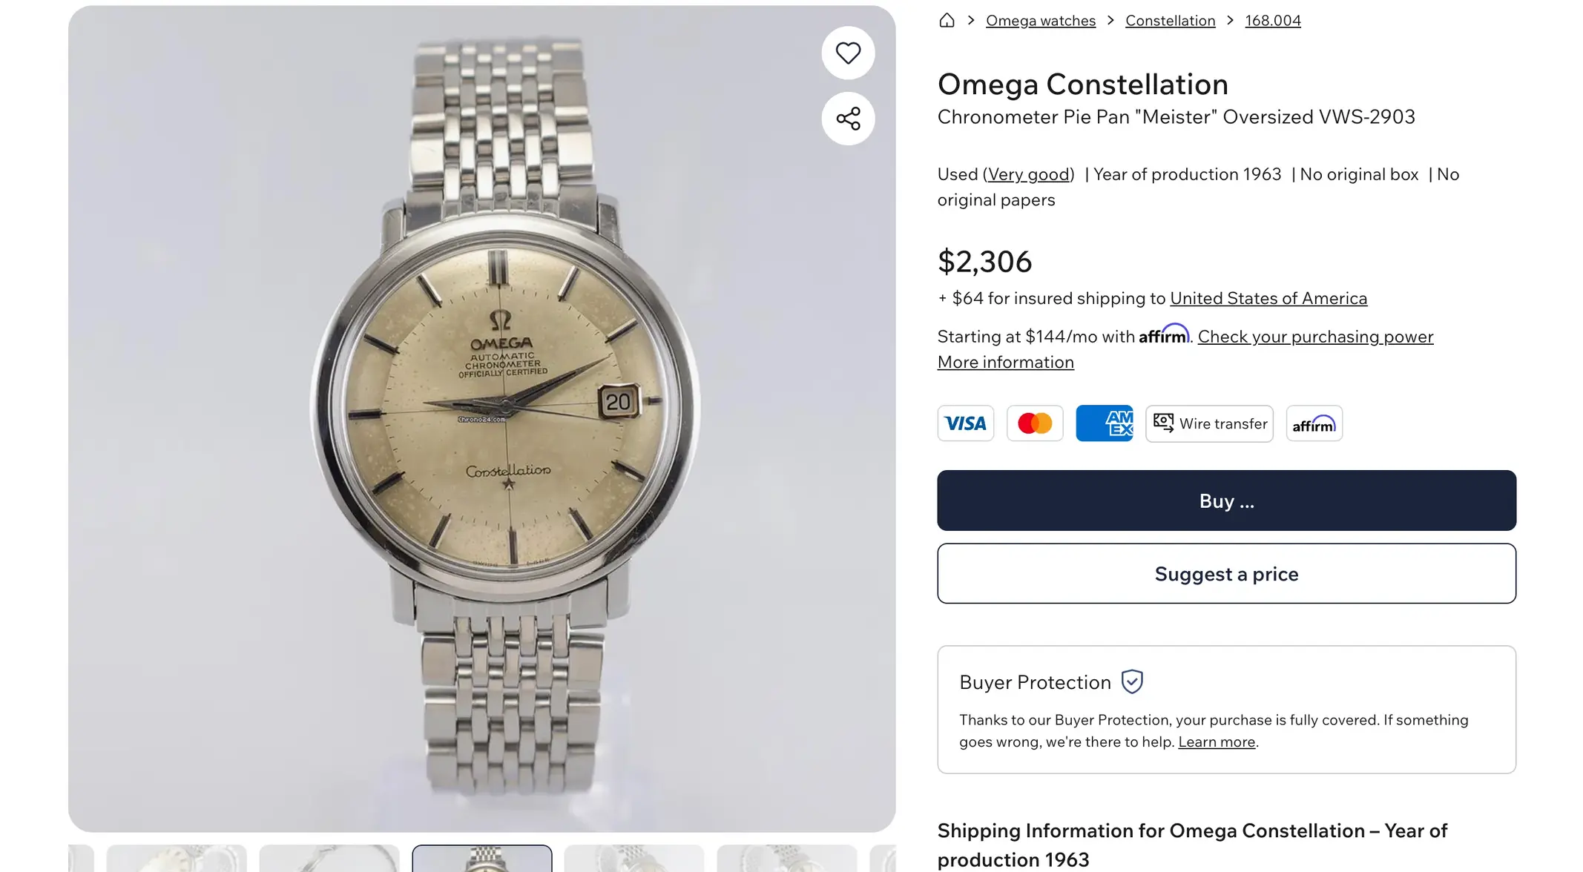
Task: Navigate to Constellation breadcrumb
Action: [x=1170, y=21]
